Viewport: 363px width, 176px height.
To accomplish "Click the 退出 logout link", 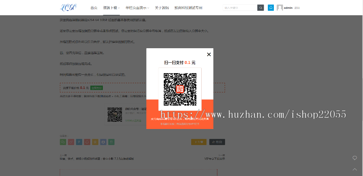I will (x=297, y=8).
